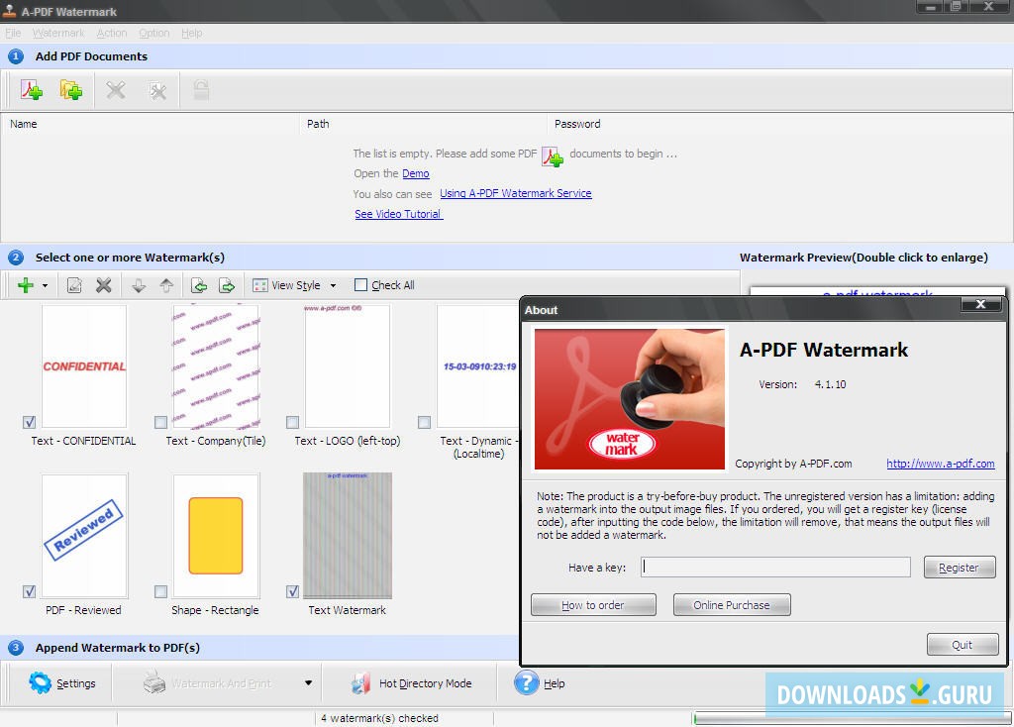Click the Edit watermark pencil icon
1014x727 pixels.
[74, 285]
